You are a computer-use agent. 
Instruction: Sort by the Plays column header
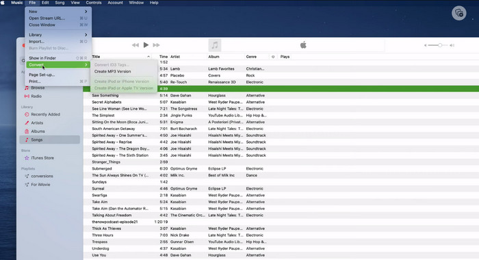coord(285,57)
